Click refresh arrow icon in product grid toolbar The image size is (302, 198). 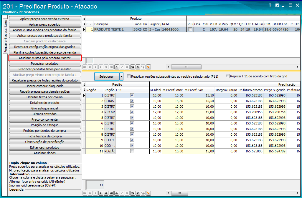point(132,67)
